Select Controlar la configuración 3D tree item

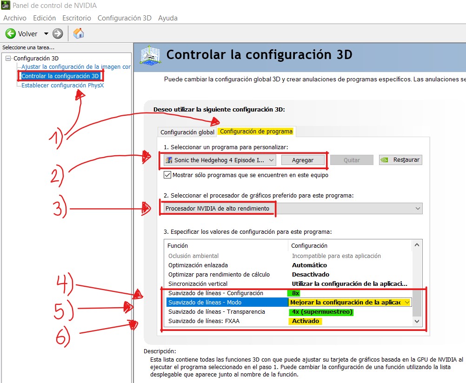pos(60,76)
